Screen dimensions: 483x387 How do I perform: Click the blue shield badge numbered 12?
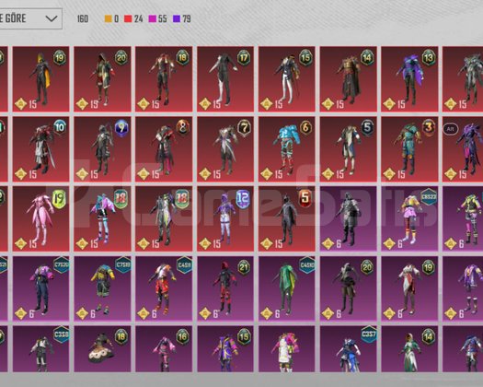pyautogui.click(x=243, y=199)
